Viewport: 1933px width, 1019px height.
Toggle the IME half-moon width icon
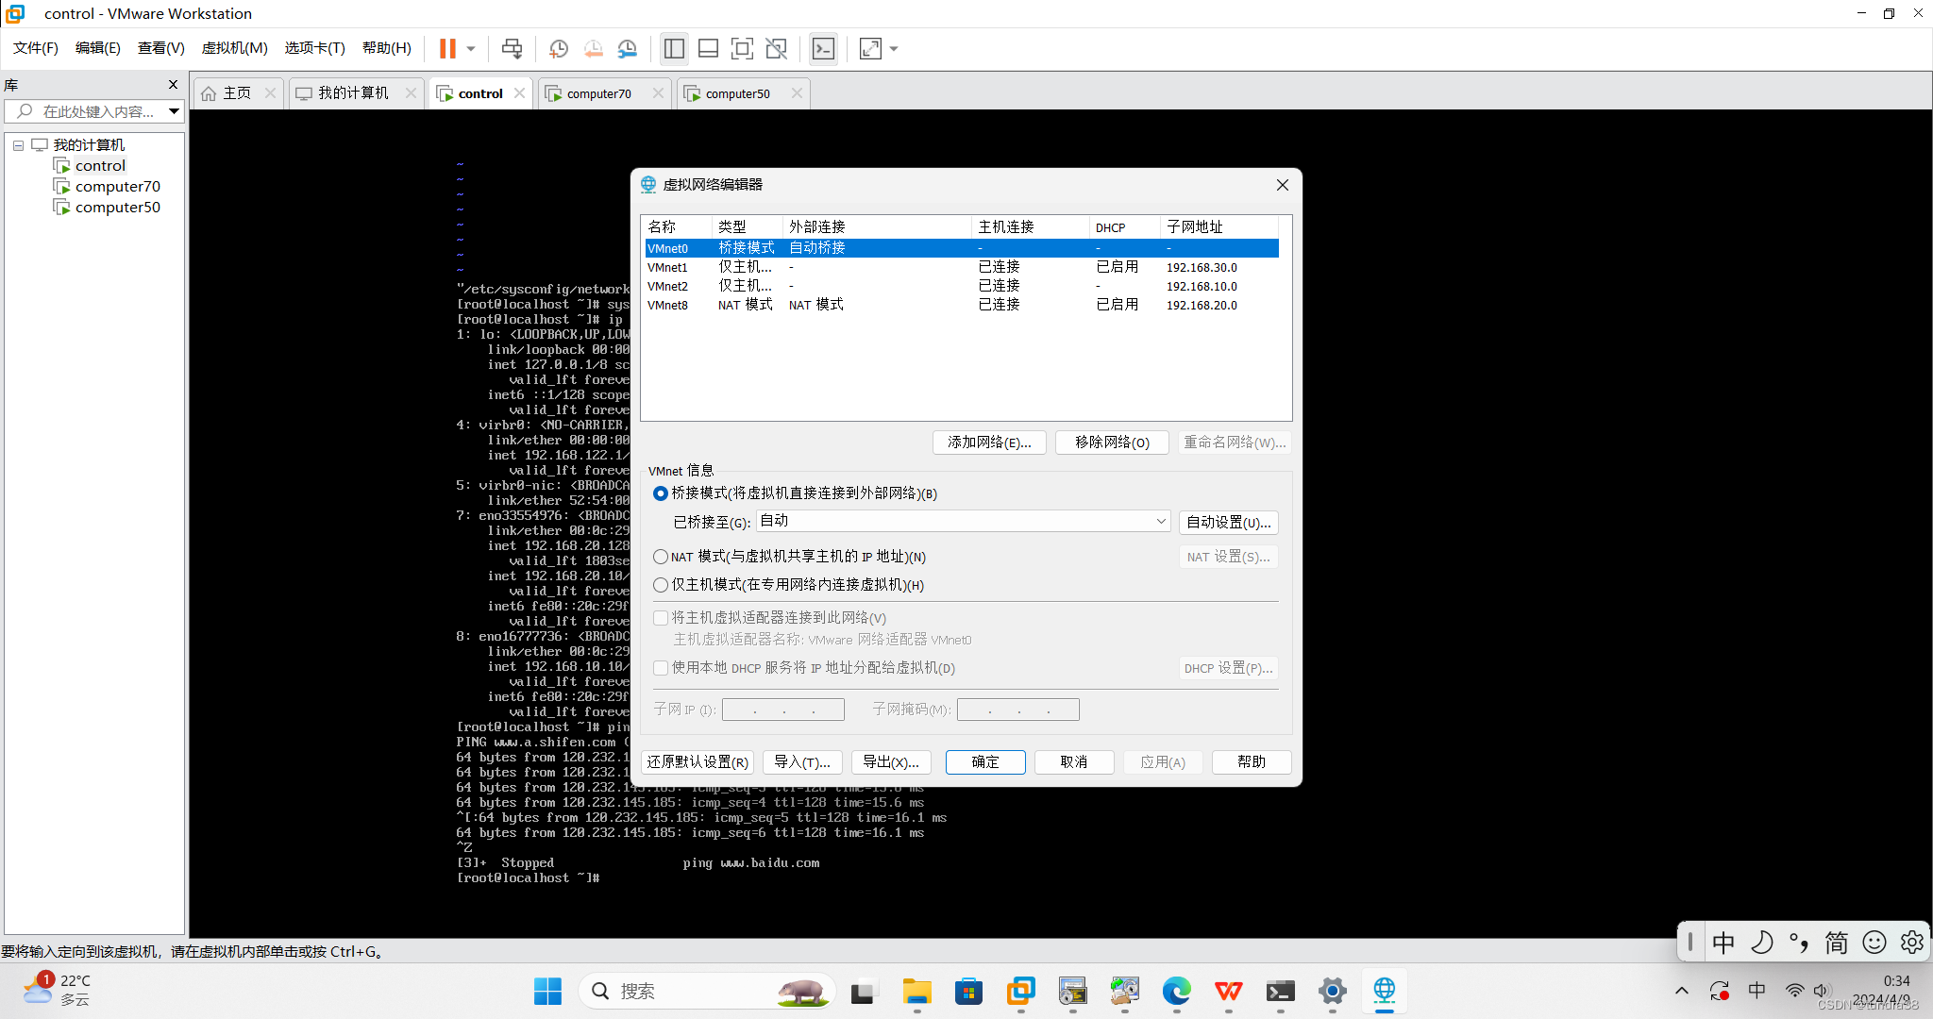click(1761, 942)
